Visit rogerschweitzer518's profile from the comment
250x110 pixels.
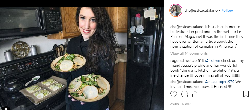point(187,61)
